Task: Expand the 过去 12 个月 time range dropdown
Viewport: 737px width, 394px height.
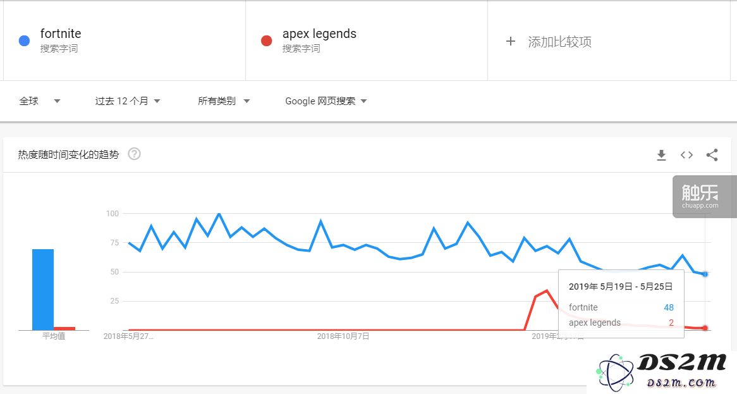Action: [x=128, y=101]
